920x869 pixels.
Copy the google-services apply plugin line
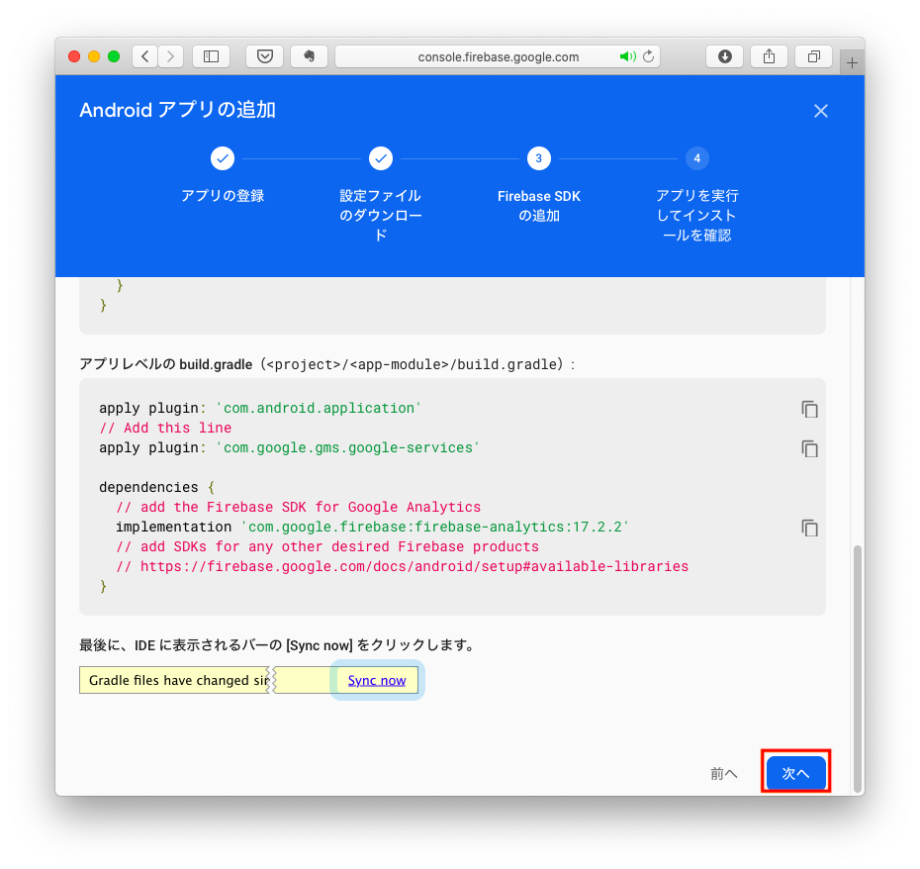pos(809,449)
